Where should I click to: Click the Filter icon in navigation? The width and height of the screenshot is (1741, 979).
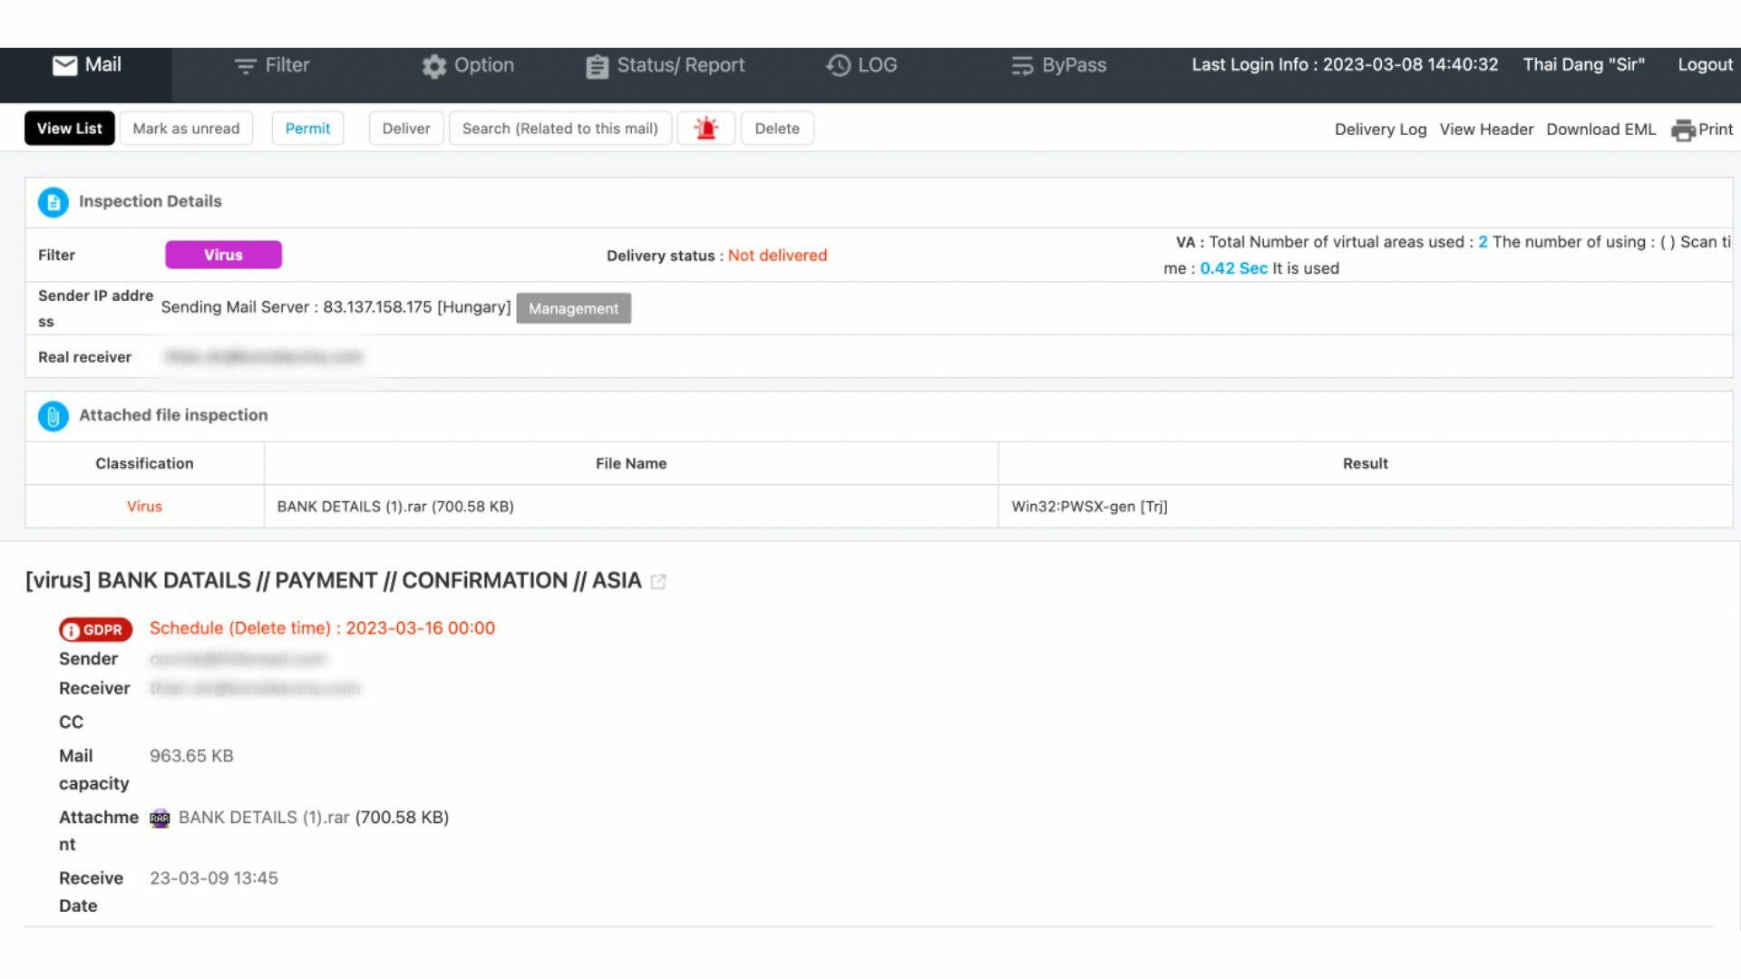[x=247, y=63]
